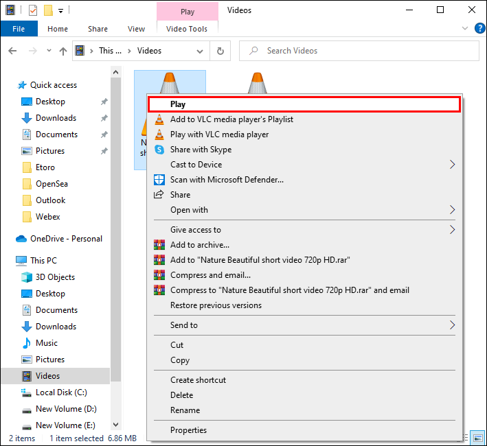Open Music under This PC
This screenshot has height=446, width=487.
tap(47, 342)
